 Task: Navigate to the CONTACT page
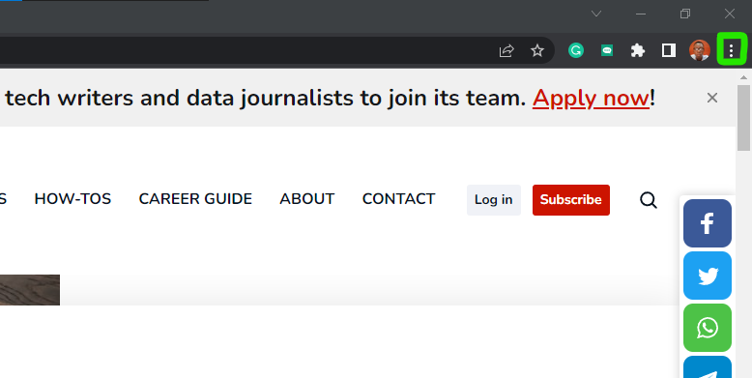click(398, 198)
